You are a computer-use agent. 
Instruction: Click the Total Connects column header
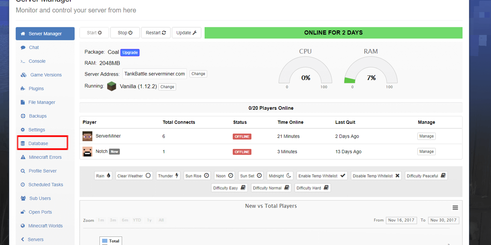pos(179,122)
